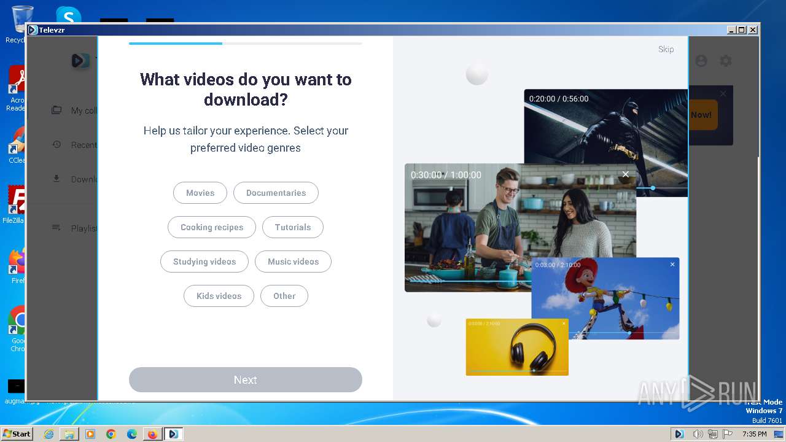Click the Next button

[246, 380]
